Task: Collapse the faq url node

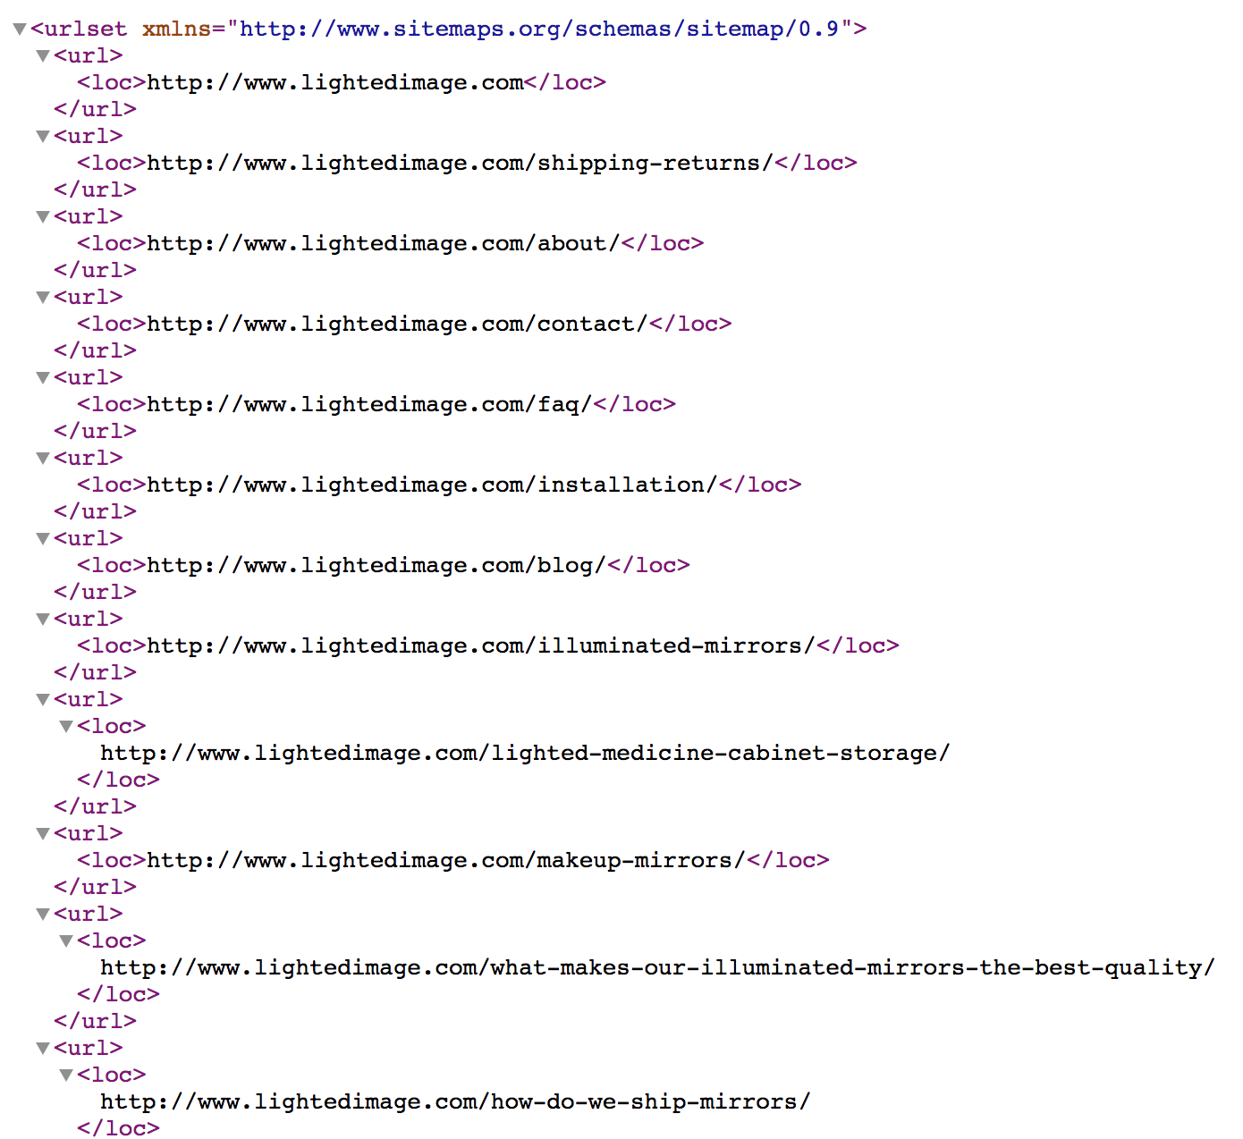Action: pyautogui.click(x=41, y=377)
